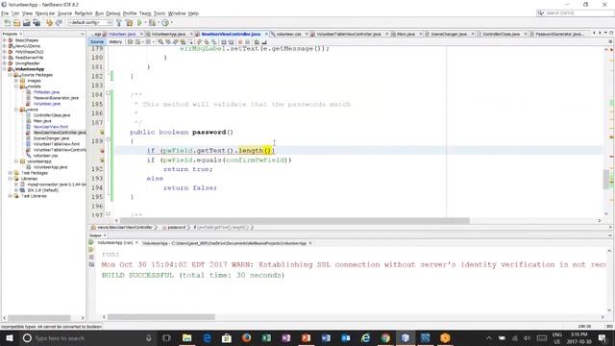
Task: Click the Undo toolbar icon
Action: [x=49, y=23]
